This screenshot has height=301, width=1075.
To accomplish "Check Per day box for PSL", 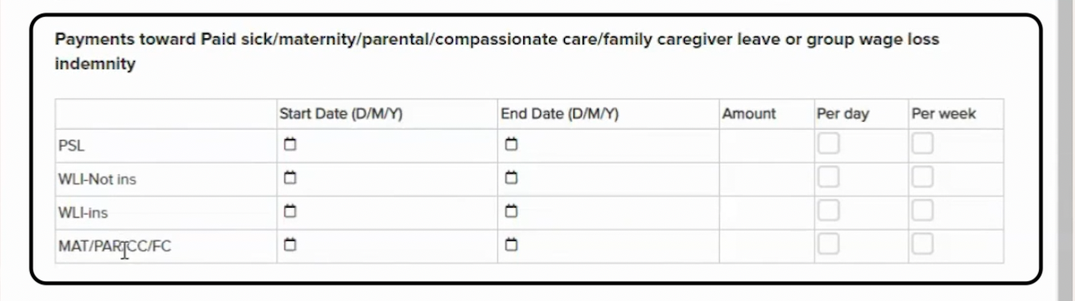I will (828, 144).
